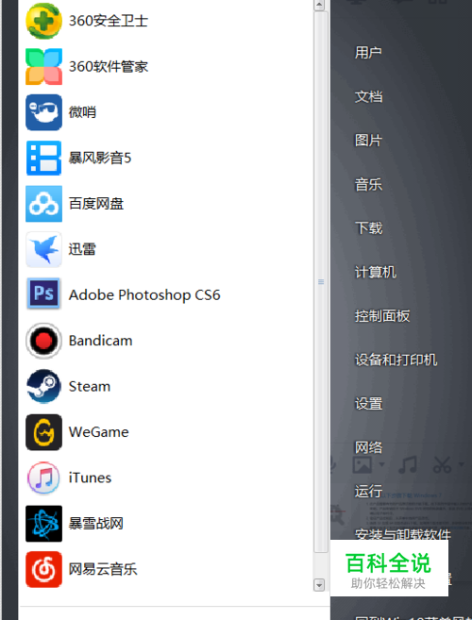This screenshot has height=620, width=472.
Task: Click the WeGame text label
Action: pyautogui.click(x=98, y=432)
